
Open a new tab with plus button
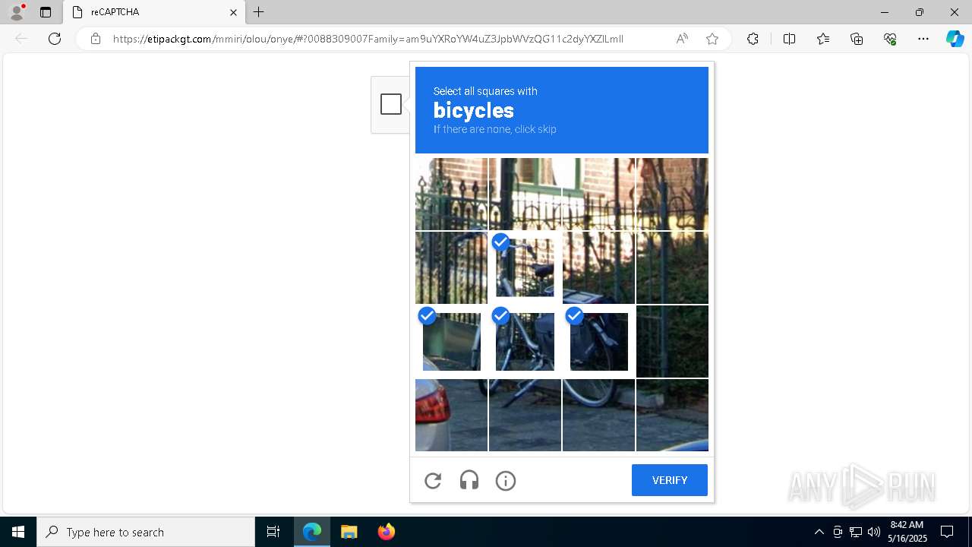(259, 12)
